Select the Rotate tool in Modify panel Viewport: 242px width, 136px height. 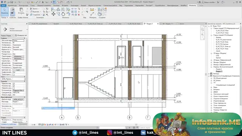[x=63, y=14]
